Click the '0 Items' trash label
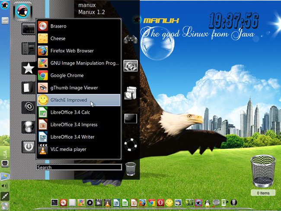The height and width of the screenshot is (211, 281). click(x=263, y=193)
